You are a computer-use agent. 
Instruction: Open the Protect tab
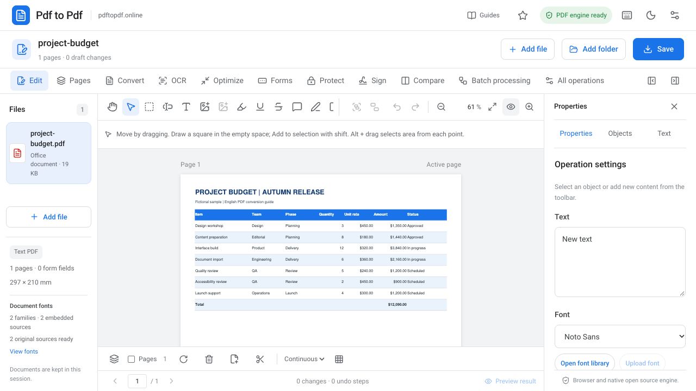click(325, 80)
